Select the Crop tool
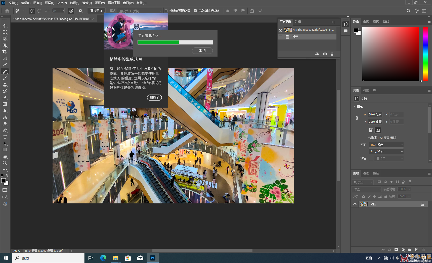Screen dimensions: 432x263 5,52
